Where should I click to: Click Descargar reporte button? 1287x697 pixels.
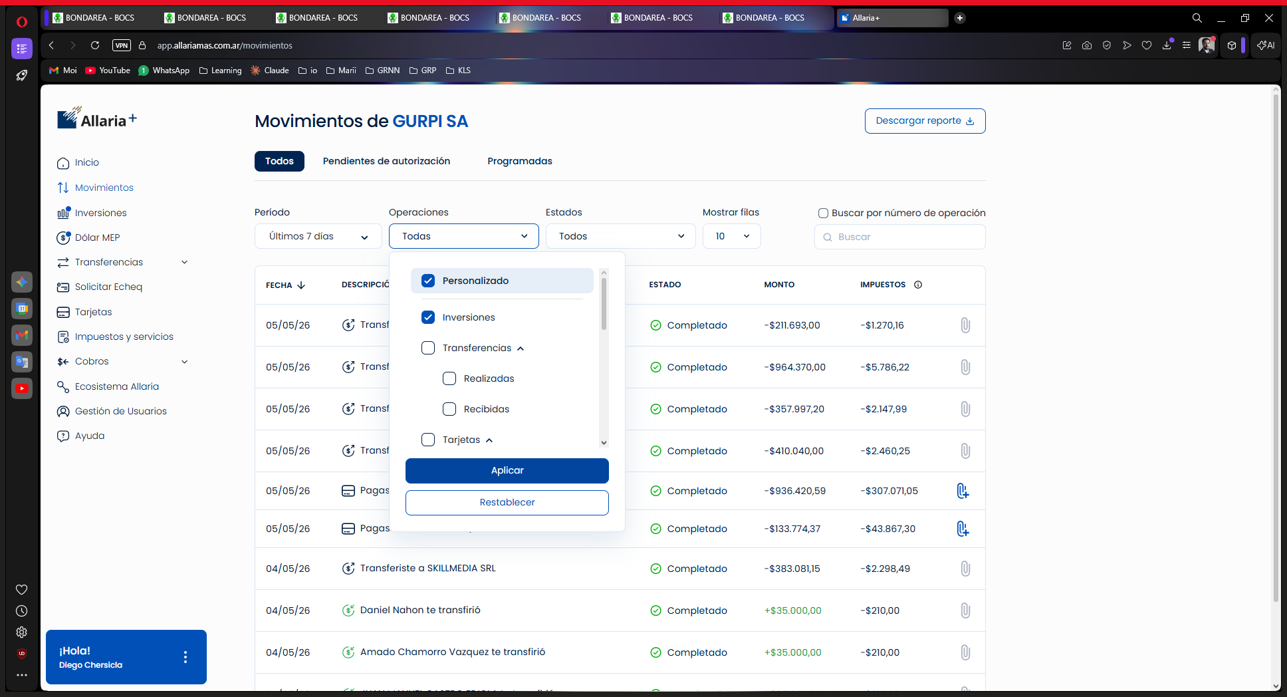[x=925, y=121]
